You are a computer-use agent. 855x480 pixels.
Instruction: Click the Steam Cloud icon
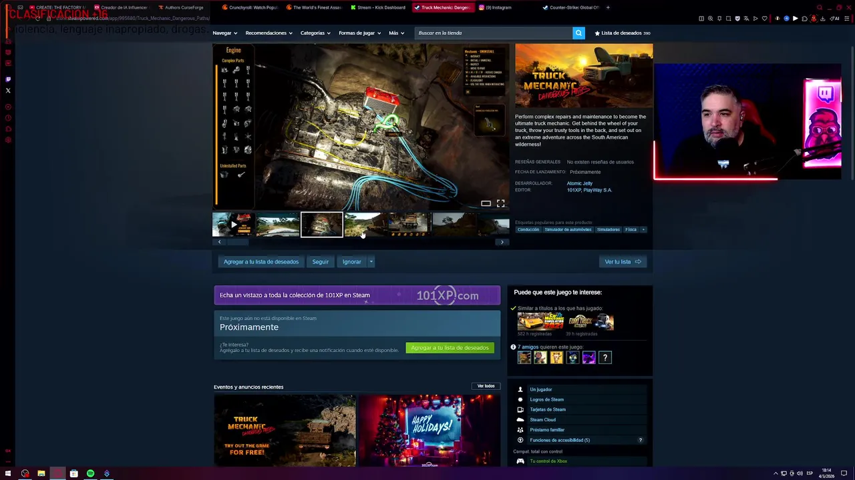(520, 420)
